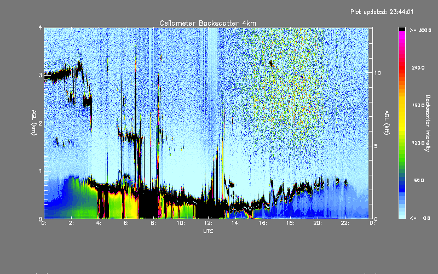Click the '5' kft tick on right axis

pyautogui.click(x=376, y=146)
